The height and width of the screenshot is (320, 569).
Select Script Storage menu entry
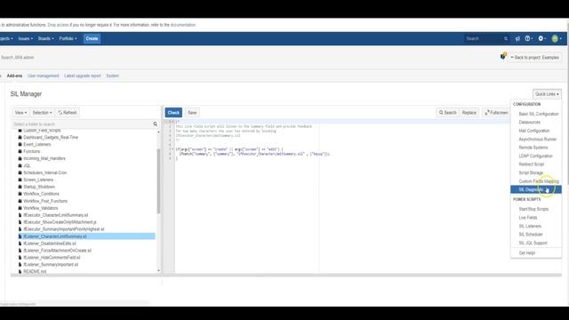tap(536, 172)
